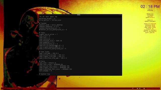Click the line 'task_iconified_font_color = #FB0909 100'
Image resolution: width=161 pixels, height=90 pixels.
point(55,69)
